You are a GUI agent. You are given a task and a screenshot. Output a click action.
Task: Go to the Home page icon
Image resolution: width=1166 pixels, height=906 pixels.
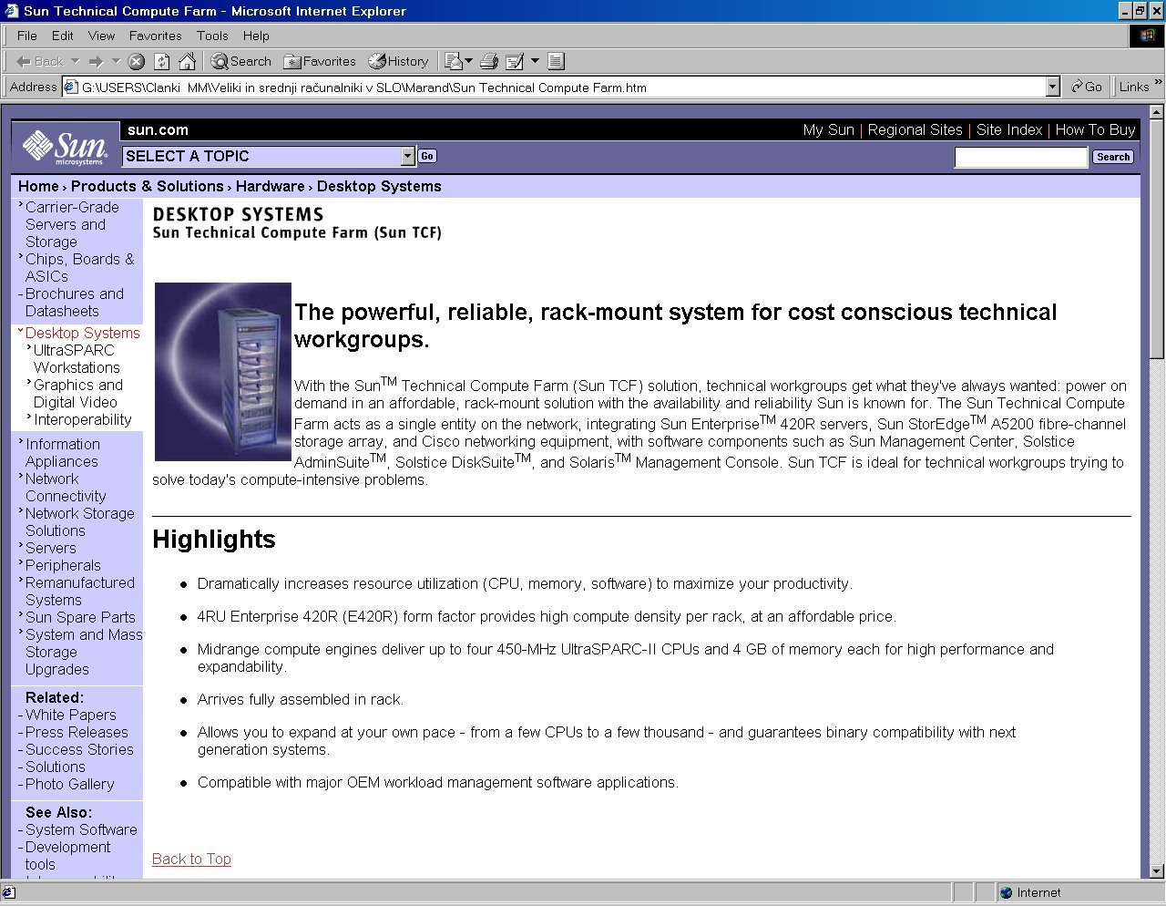[x=187, y=61]
